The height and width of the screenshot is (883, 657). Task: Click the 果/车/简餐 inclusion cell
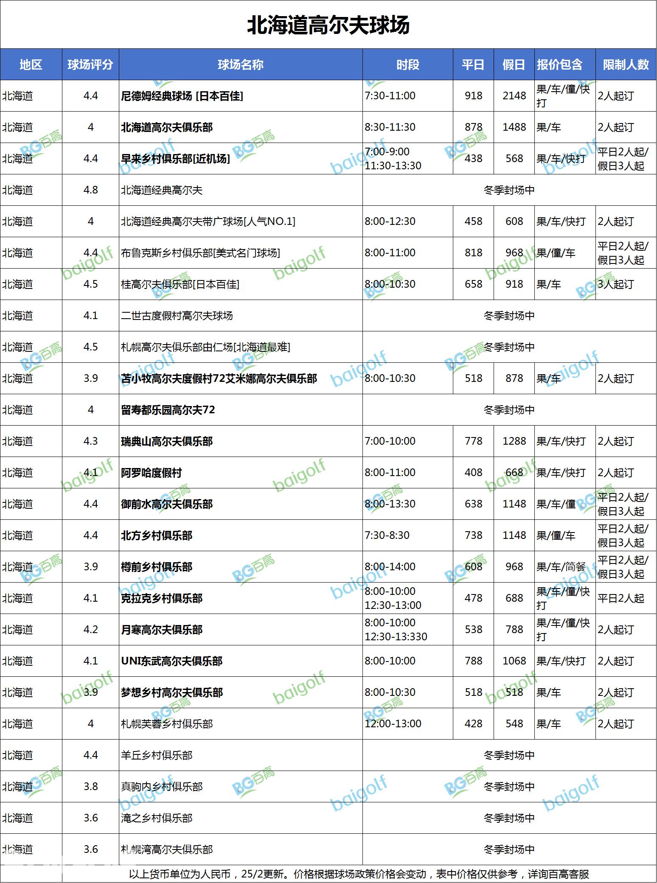click(561, 567)
